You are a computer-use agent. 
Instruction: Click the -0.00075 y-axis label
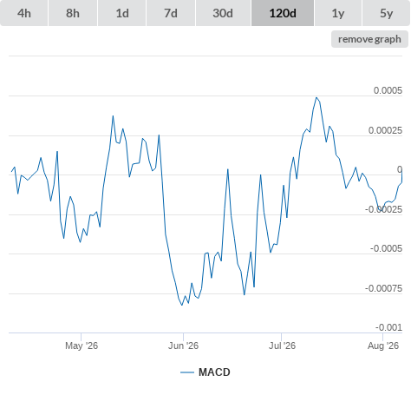coord(383,288)
